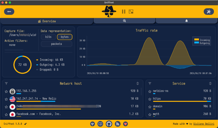Pause the capture with the pause icon

click(x=124, y=11)
